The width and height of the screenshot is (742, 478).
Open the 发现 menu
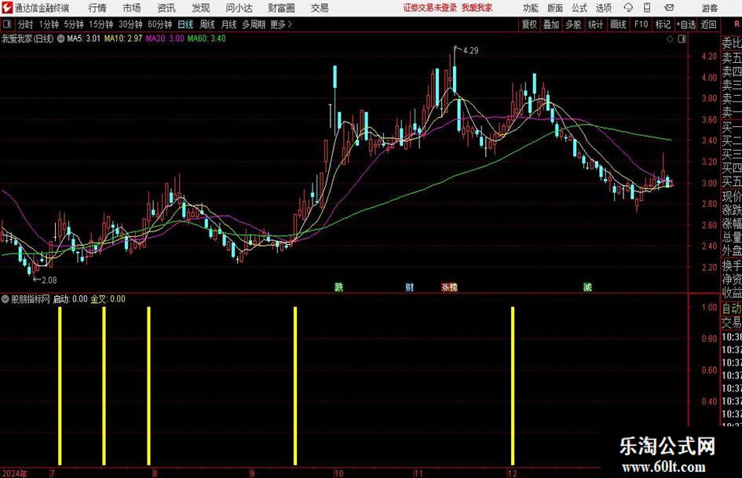pos(201,8)
